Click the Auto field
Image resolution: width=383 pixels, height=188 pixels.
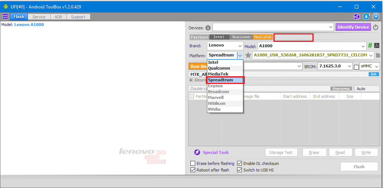(x=367, y=89)
